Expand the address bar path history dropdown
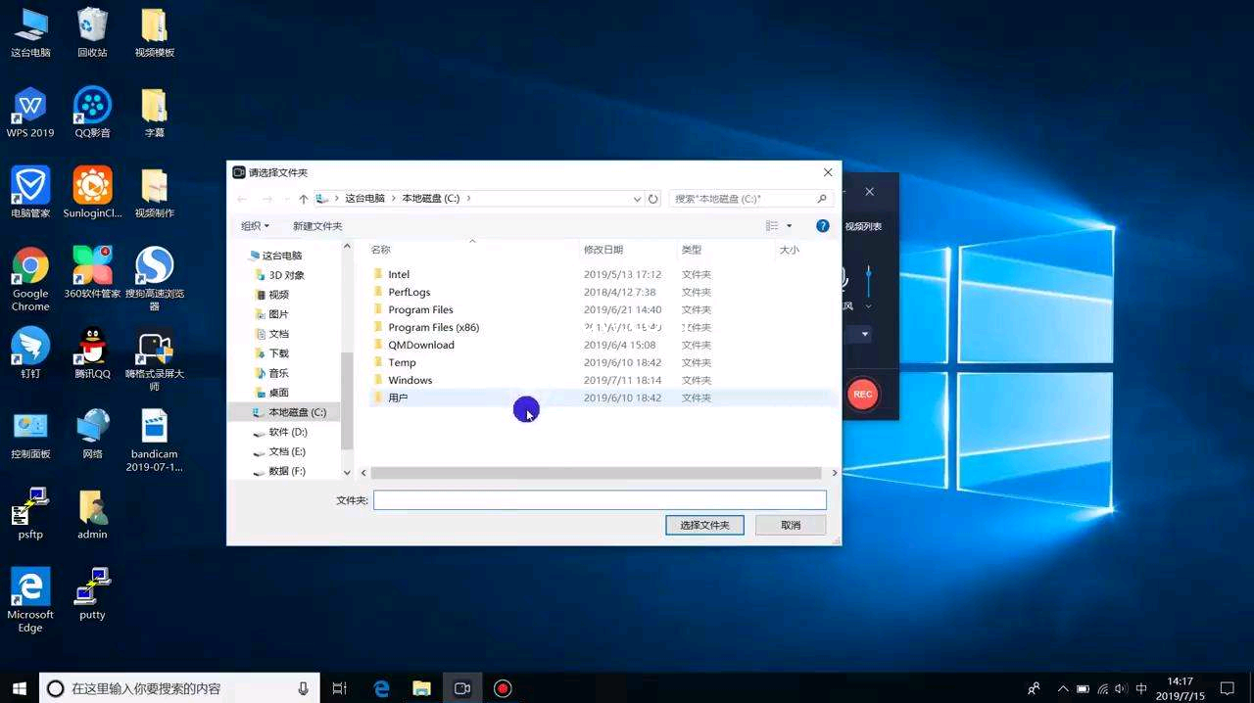This screenshot has height=703, width=1254. pos(637,199)
